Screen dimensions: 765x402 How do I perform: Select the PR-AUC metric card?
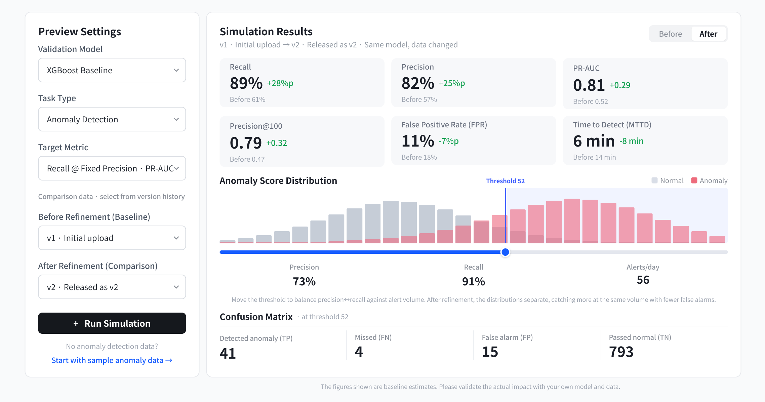[x=645, y=84]
